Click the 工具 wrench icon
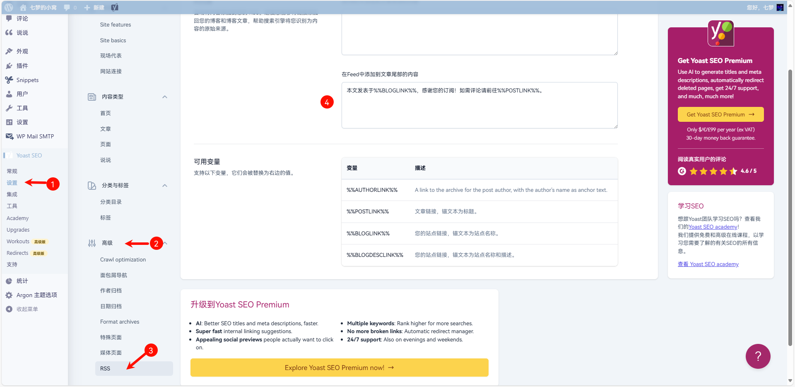795x387 pixels. [9, 108]
